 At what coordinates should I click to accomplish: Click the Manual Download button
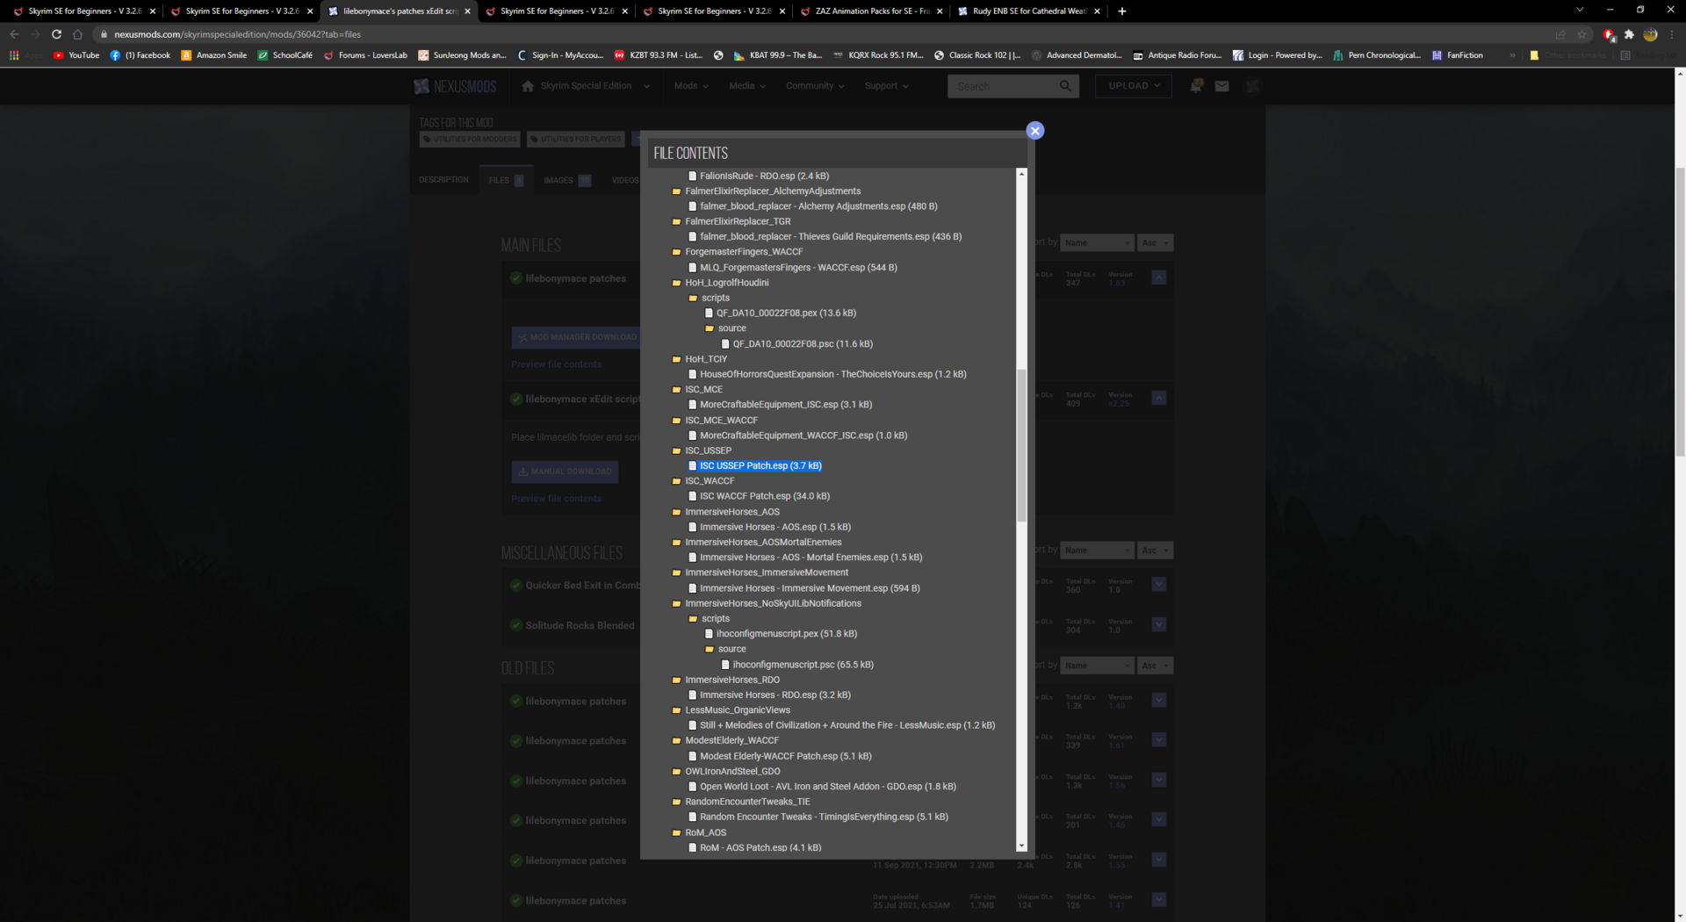565,472
